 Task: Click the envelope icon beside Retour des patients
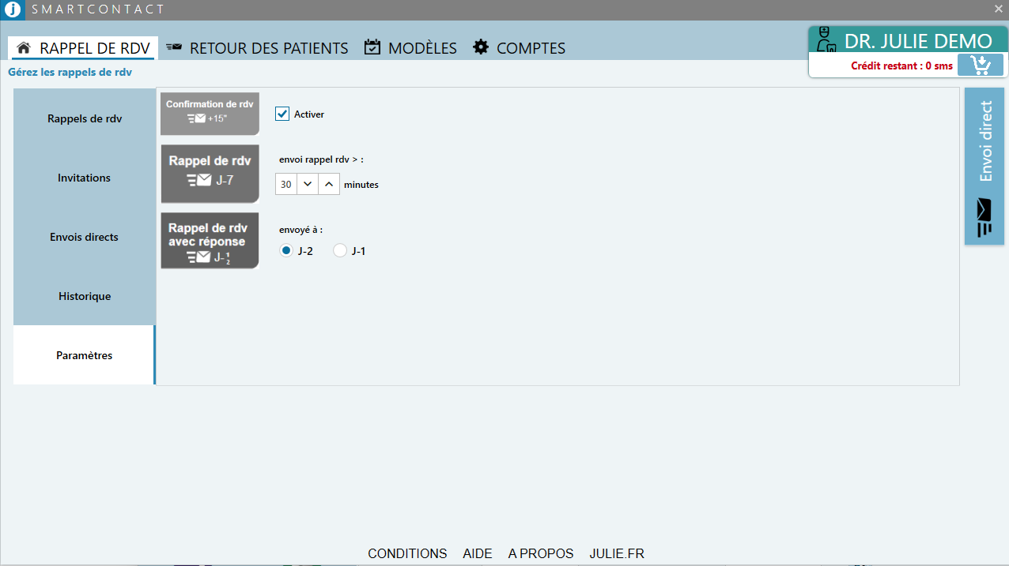point(174,47)
